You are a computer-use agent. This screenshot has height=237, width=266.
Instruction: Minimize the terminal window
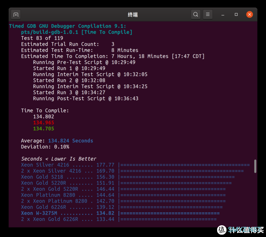pos(223,14)
